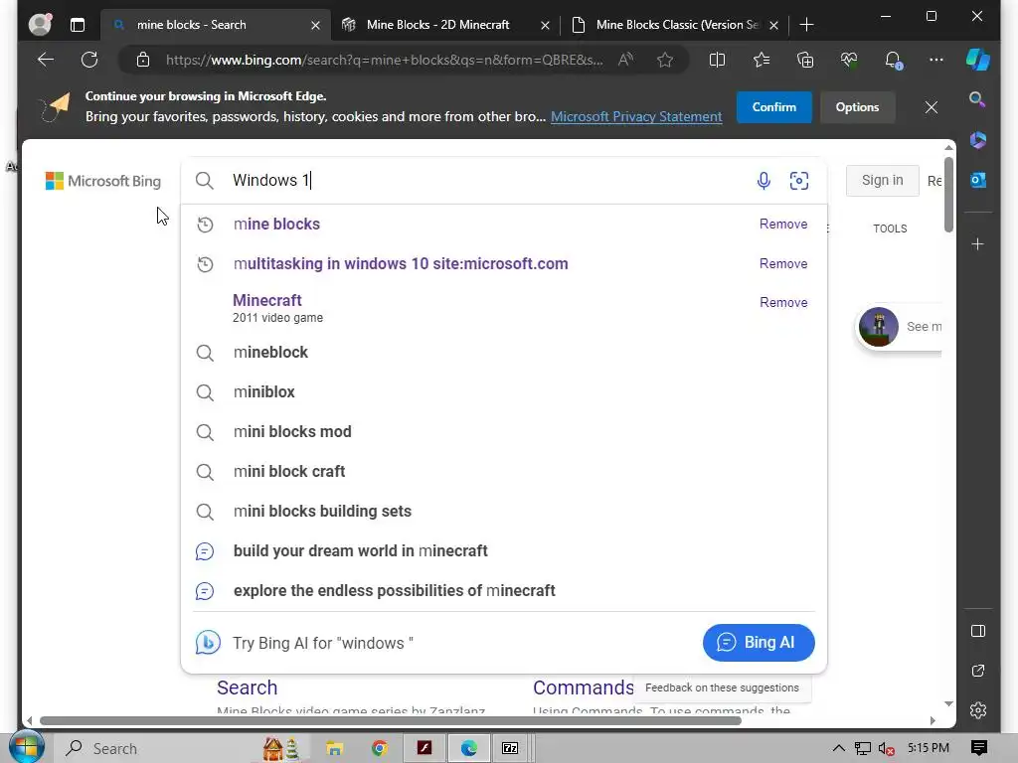This screenshot has height=763, width=1018.
Task: Open File Explorer from the taskbar
Action: click(x=334, y=748)
